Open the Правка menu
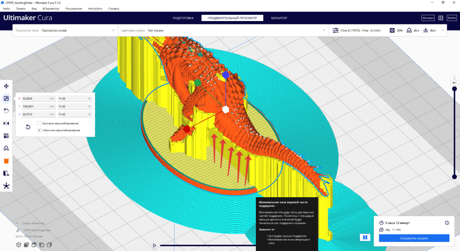460x251 pixels. (x=21, y=8)
